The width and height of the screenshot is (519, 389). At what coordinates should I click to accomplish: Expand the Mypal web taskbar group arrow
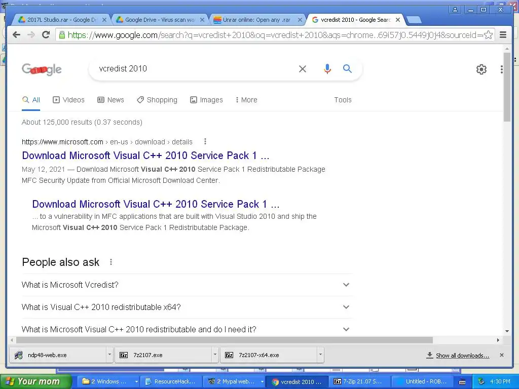(262, 381)
